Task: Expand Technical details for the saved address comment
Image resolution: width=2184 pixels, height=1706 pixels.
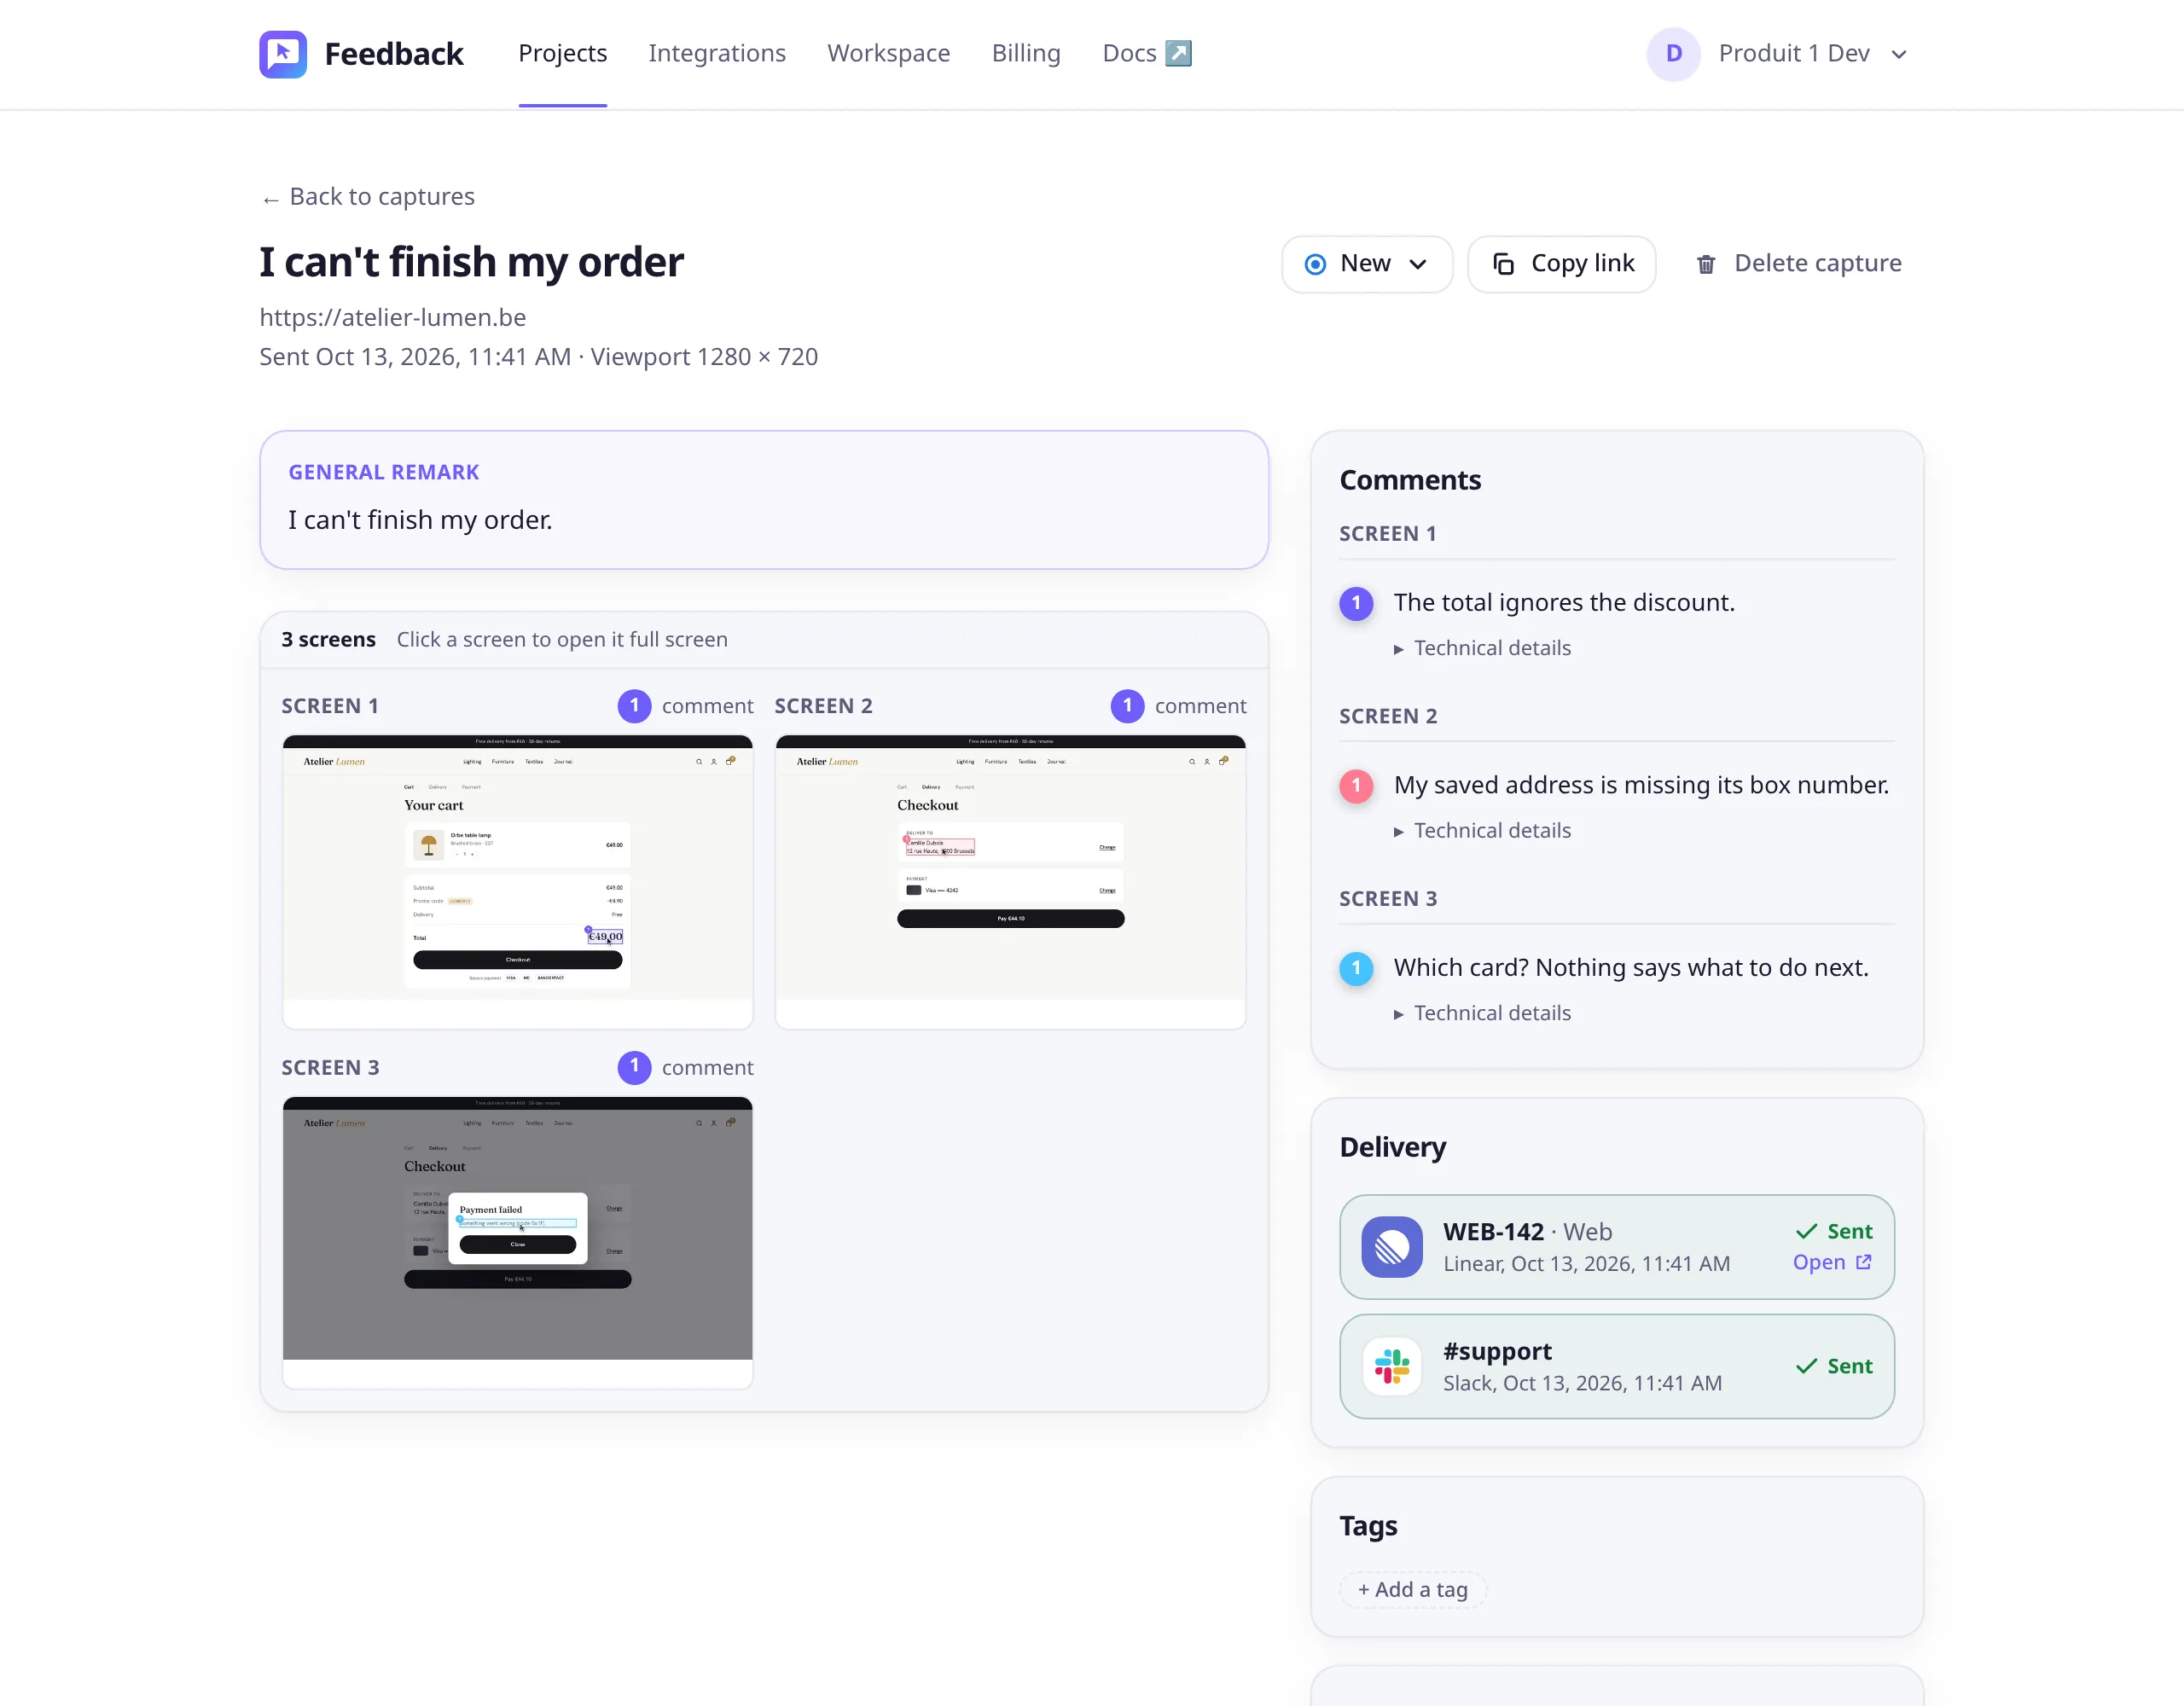Action: click(1482, 831)
